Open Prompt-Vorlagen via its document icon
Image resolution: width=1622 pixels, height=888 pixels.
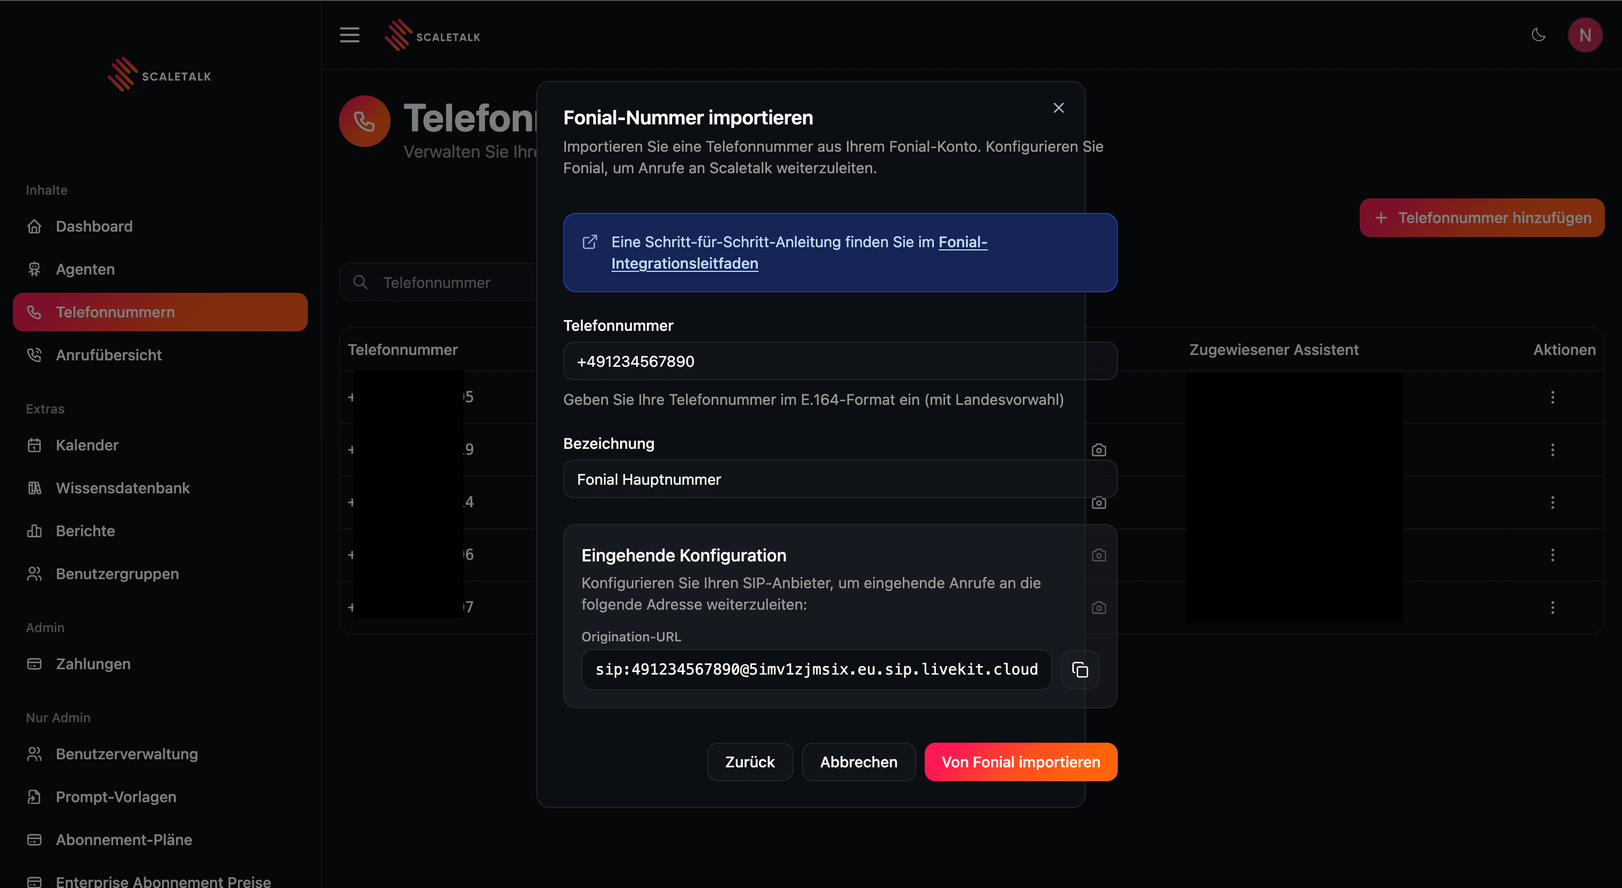pos(34,797)
